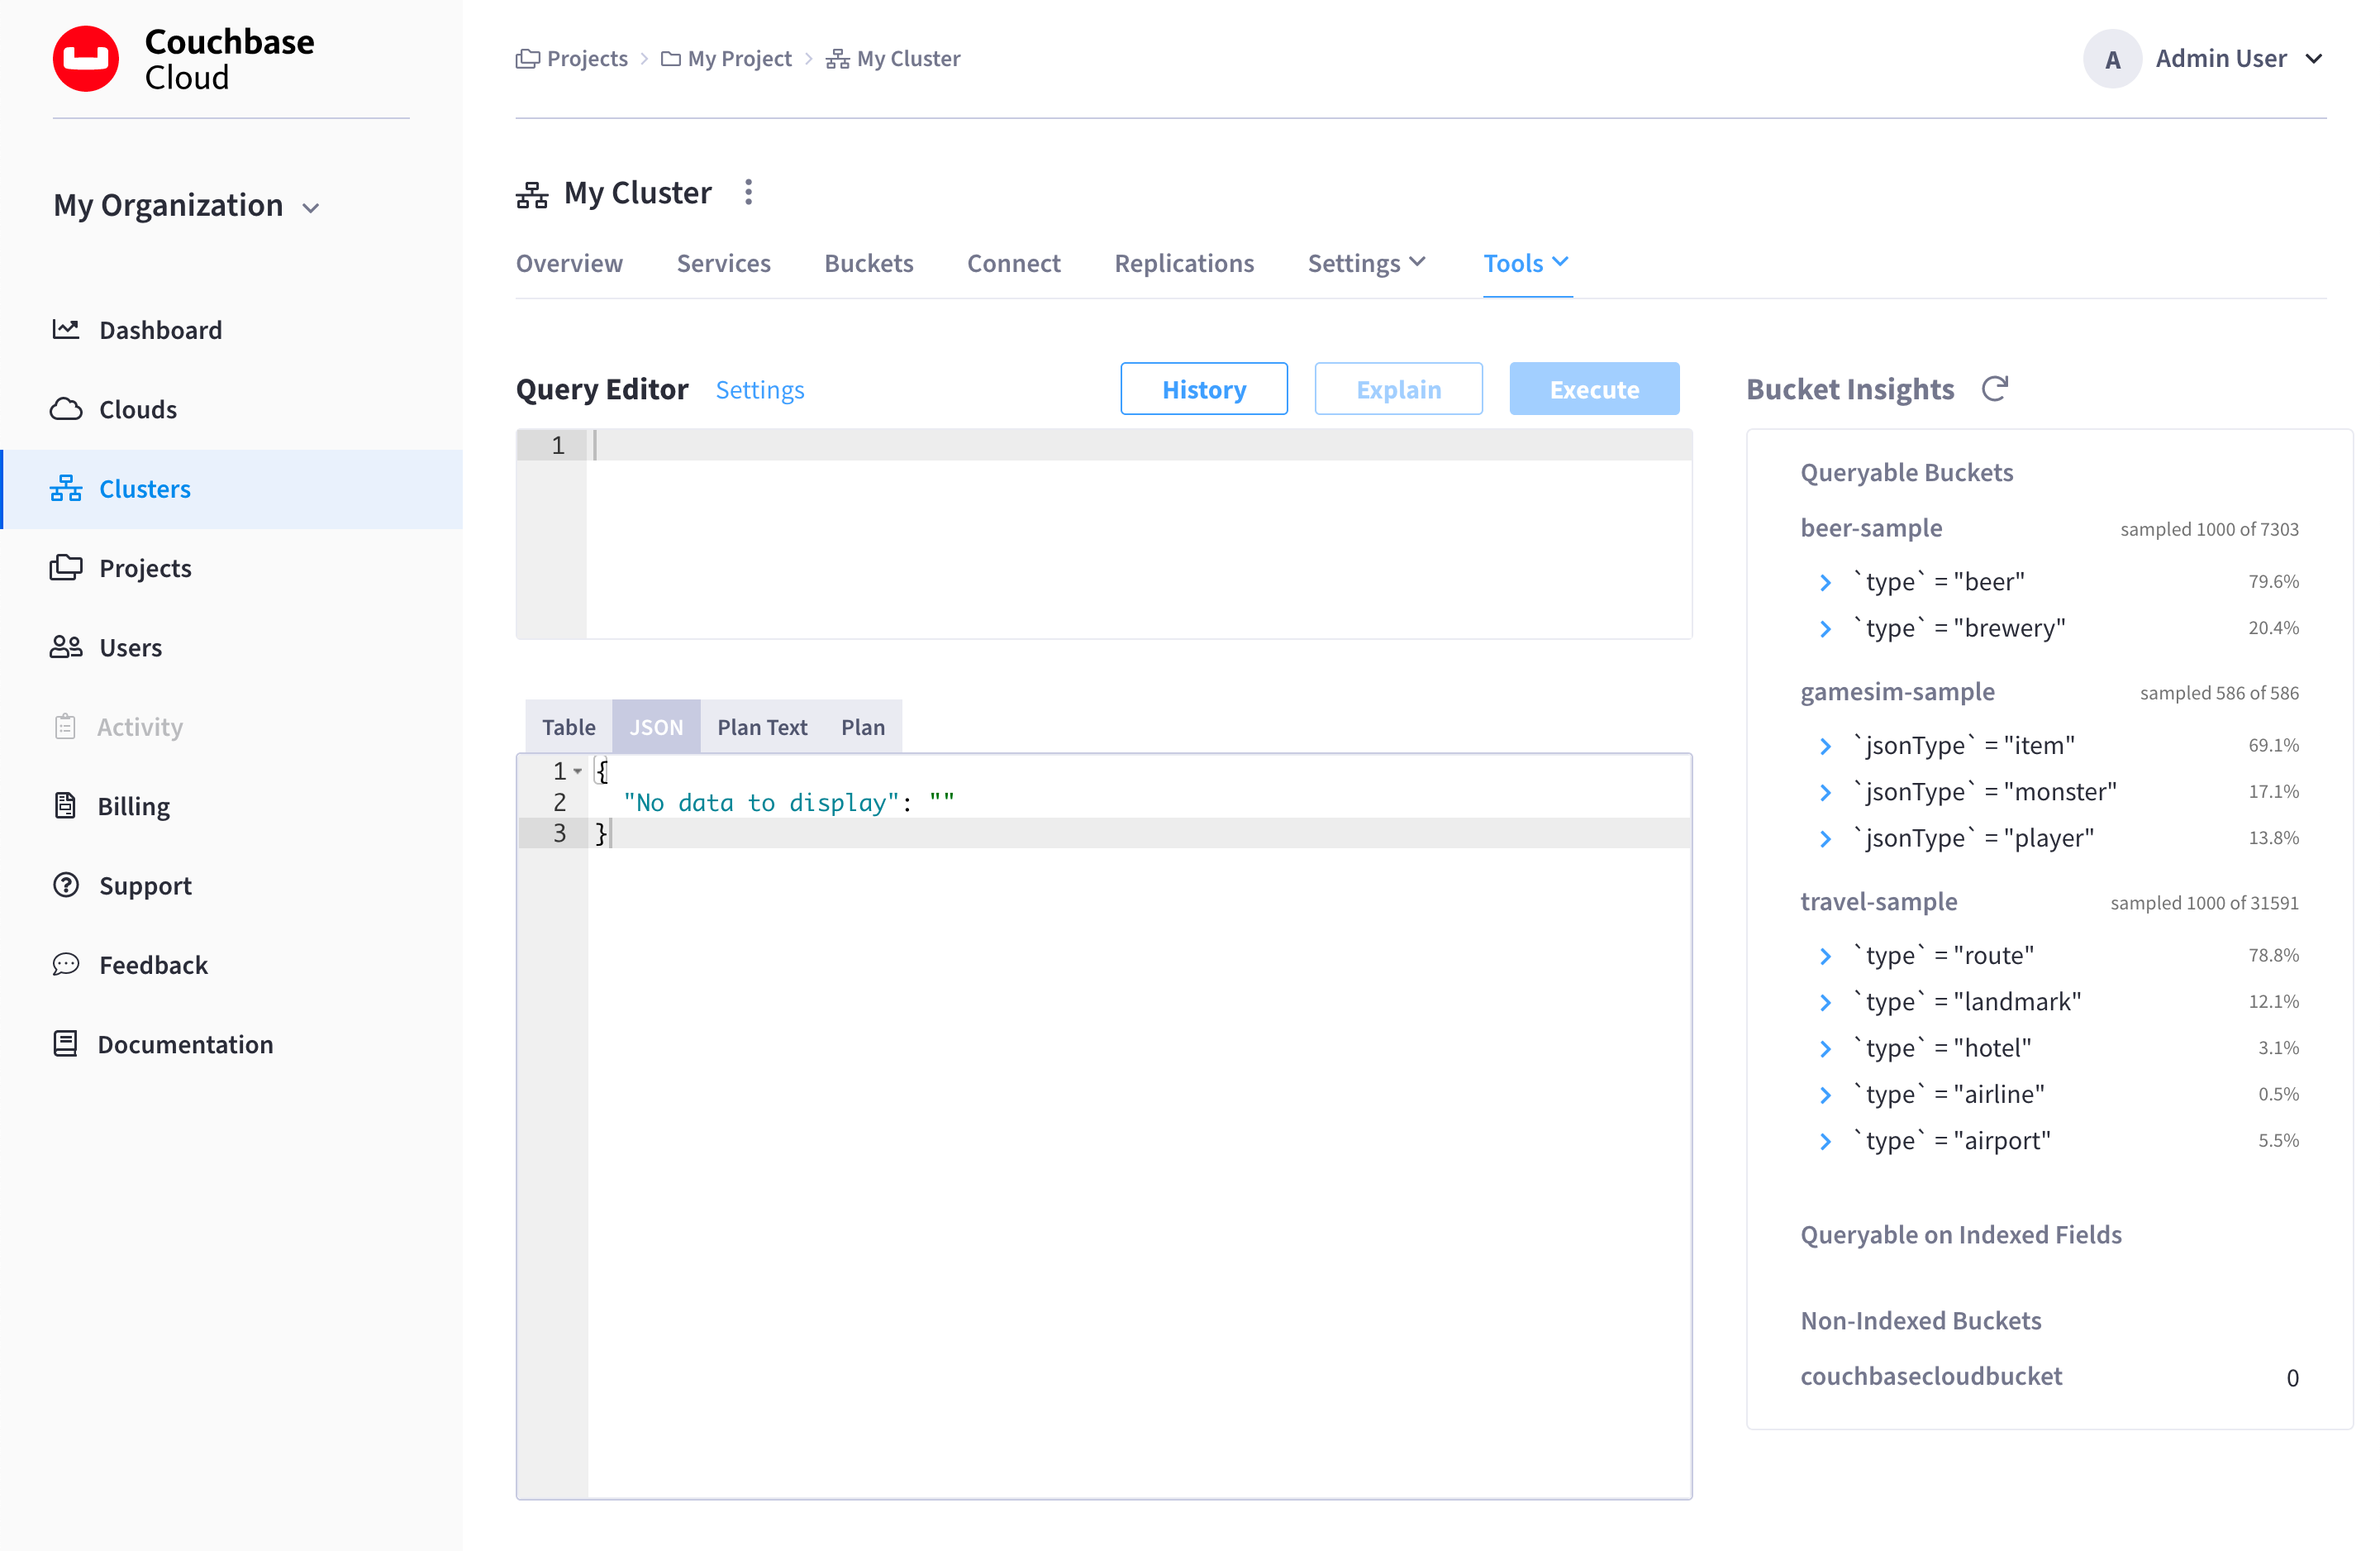
Task: Click the Feedback speech bubble icon
Action: click(66, 964)
